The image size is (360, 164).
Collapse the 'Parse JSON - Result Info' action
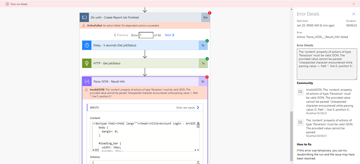[x=140, y=81]
